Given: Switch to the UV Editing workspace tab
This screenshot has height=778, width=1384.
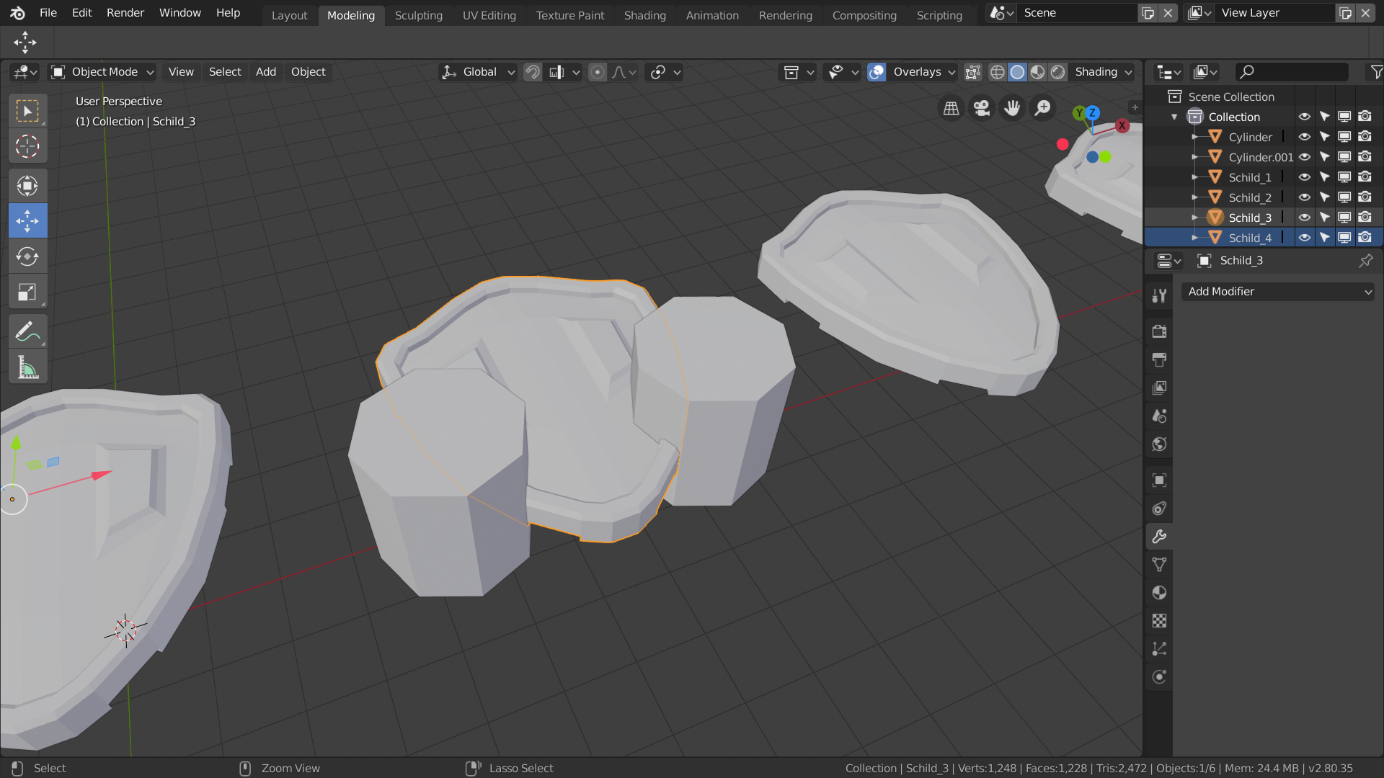Looking at the screenshot, I should point(489,15).
